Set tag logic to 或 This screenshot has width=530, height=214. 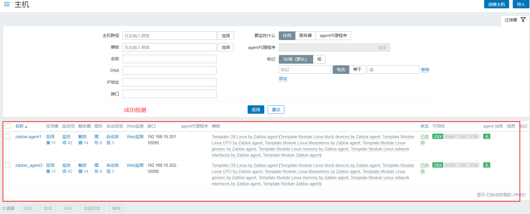tap(319, 59)
